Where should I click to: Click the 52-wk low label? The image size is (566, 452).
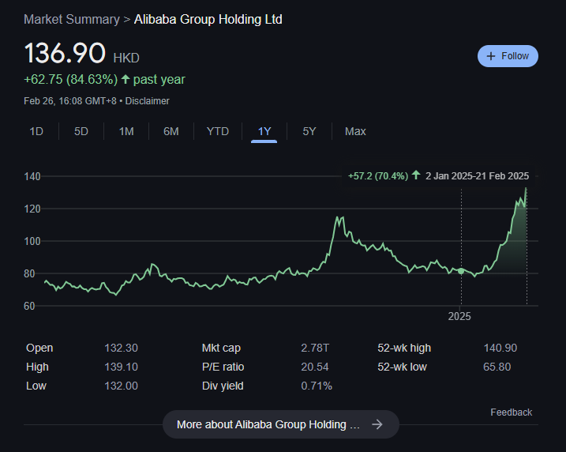[402, 367]
